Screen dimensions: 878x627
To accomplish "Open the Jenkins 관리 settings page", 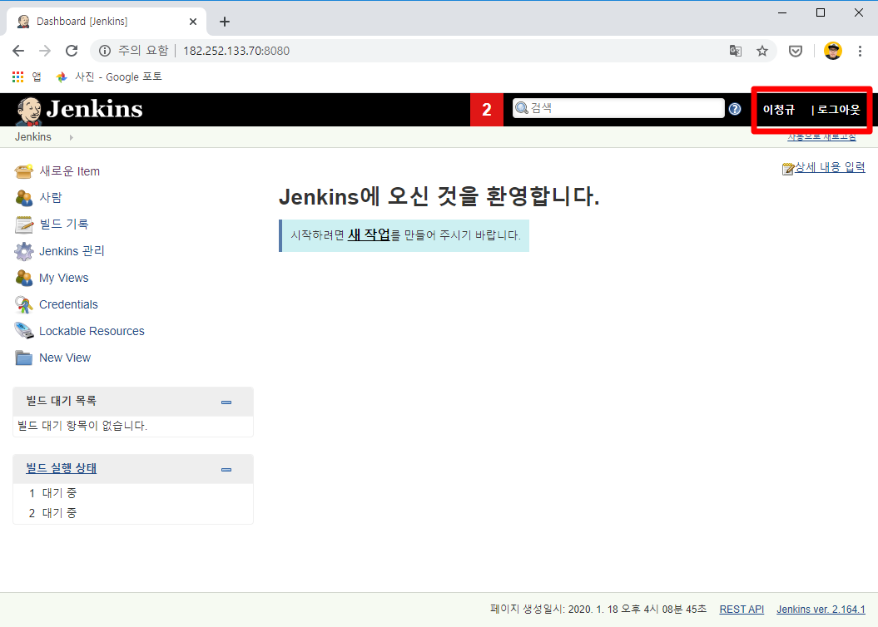I will (x=71, y=250).
